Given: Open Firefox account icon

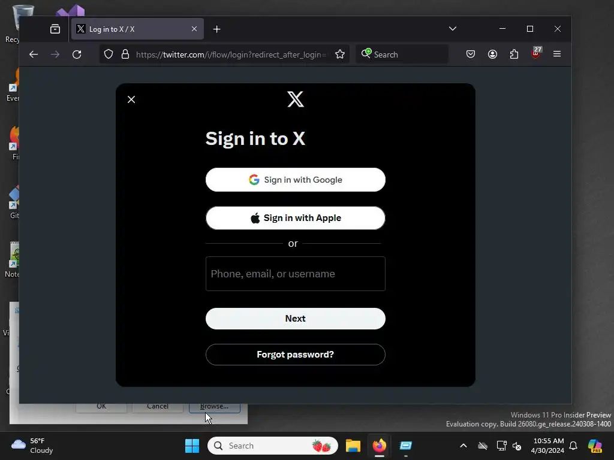Looking at the screenshot, I should click(x=493, y=54).
